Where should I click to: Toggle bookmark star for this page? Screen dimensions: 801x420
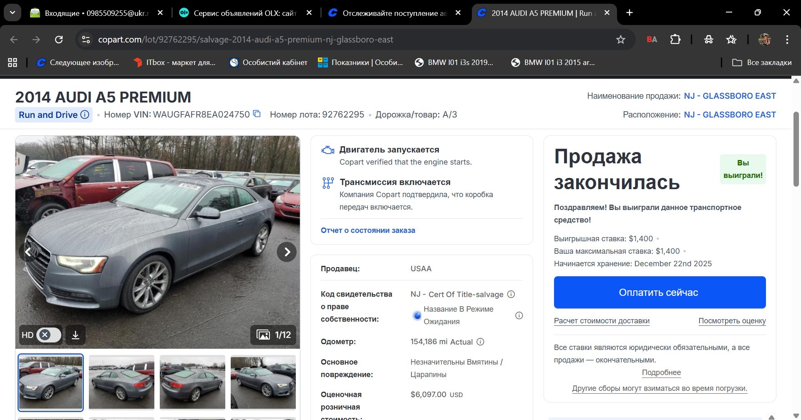click(x=620, y=39)
